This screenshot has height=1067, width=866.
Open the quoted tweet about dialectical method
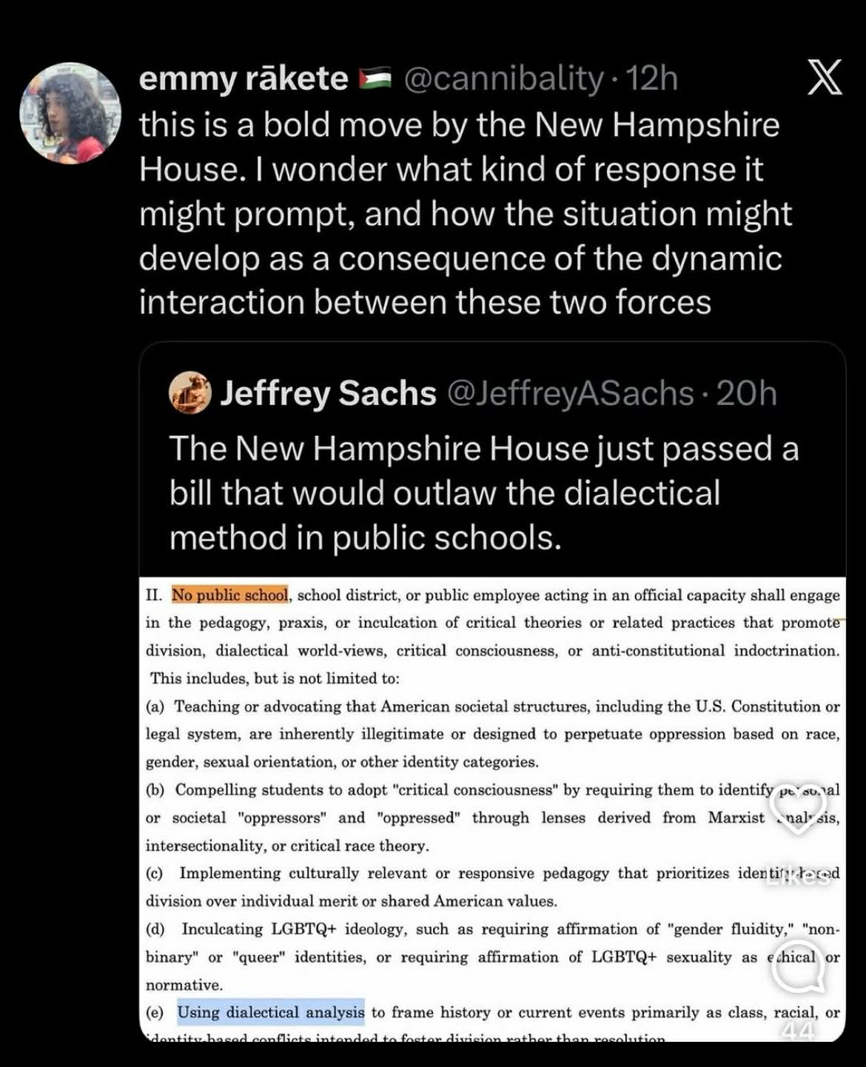[x=484, y=493]
